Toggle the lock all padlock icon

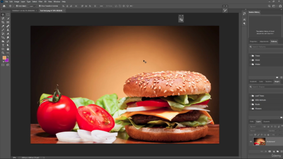click(268, 135)
